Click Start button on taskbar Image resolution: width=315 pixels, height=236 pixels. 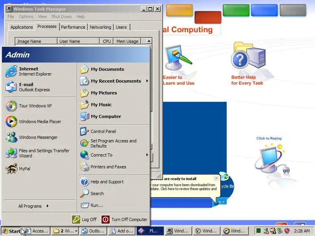(x=11, y=231)
